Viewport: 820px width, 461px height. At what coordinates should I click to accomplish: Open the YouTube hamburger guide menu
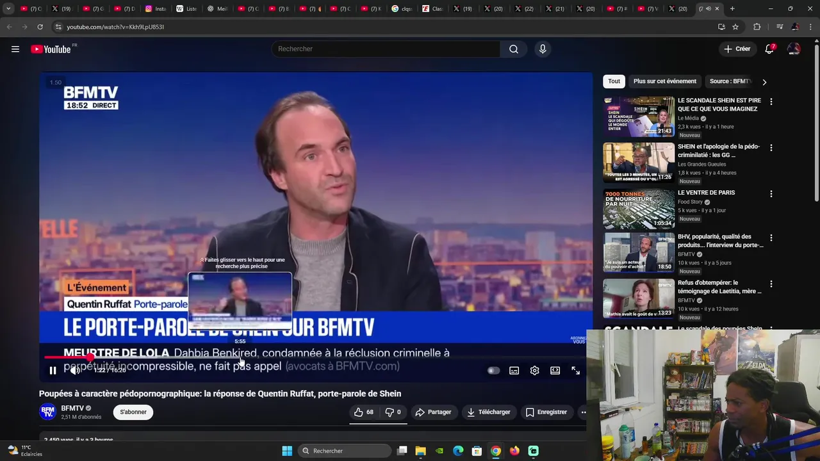[15, 49]
